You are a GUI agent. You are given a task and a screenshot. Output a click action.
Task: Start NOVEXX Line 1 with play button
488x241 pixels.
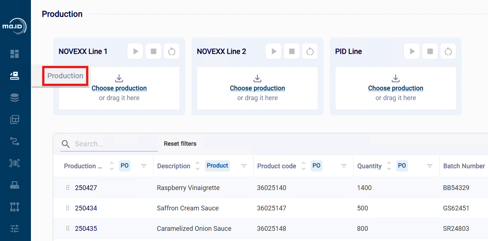[135, 51]
